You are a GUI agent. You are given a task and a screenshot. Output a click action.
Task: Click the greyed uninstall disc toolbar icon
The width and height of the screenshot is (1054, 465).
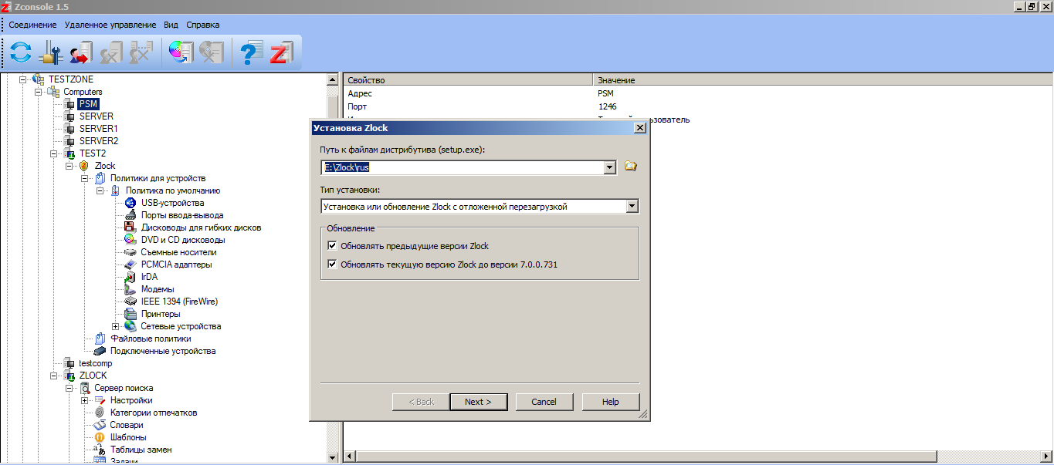coord(210,52)
